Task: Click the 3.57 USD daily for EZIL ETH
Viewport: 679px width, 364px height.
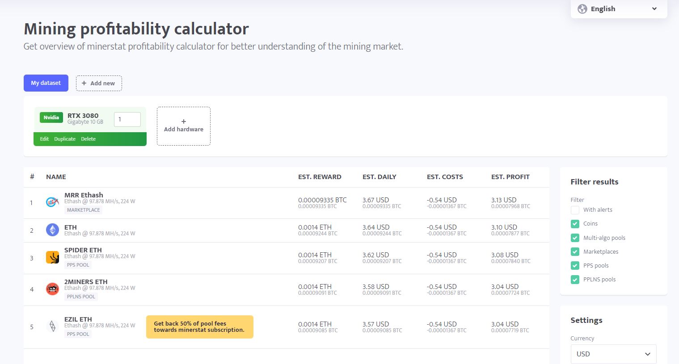Action: point(376,324)
